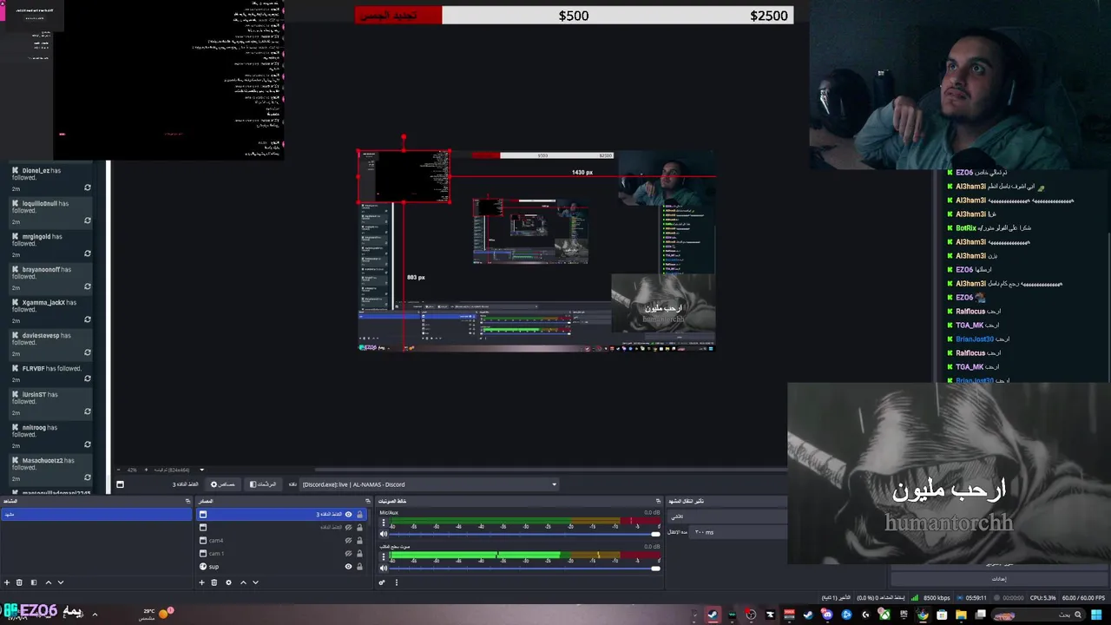Click the 60.00 / 60.00 FPS readout

tap(1083, 597)
